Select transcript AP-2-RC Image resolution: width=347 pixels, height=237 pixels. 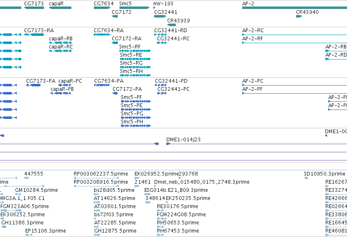[x=253, y=31]
